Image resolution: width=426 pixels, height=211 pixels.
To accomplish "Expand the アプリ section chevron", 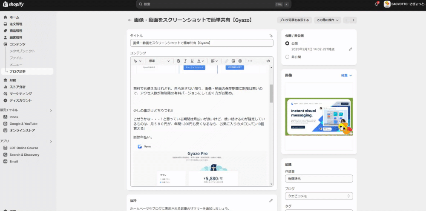I will tap(51, 141).
